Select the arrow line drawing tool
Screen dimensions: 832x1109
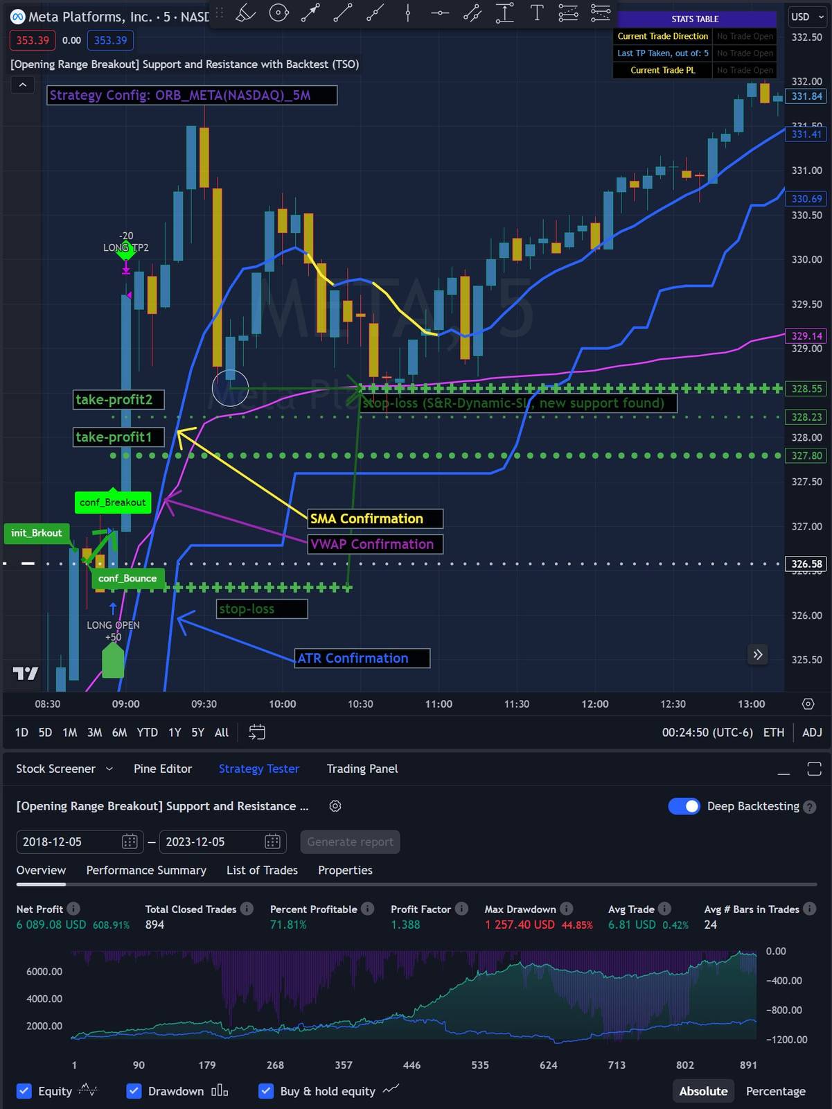click(x=310, y=12)
